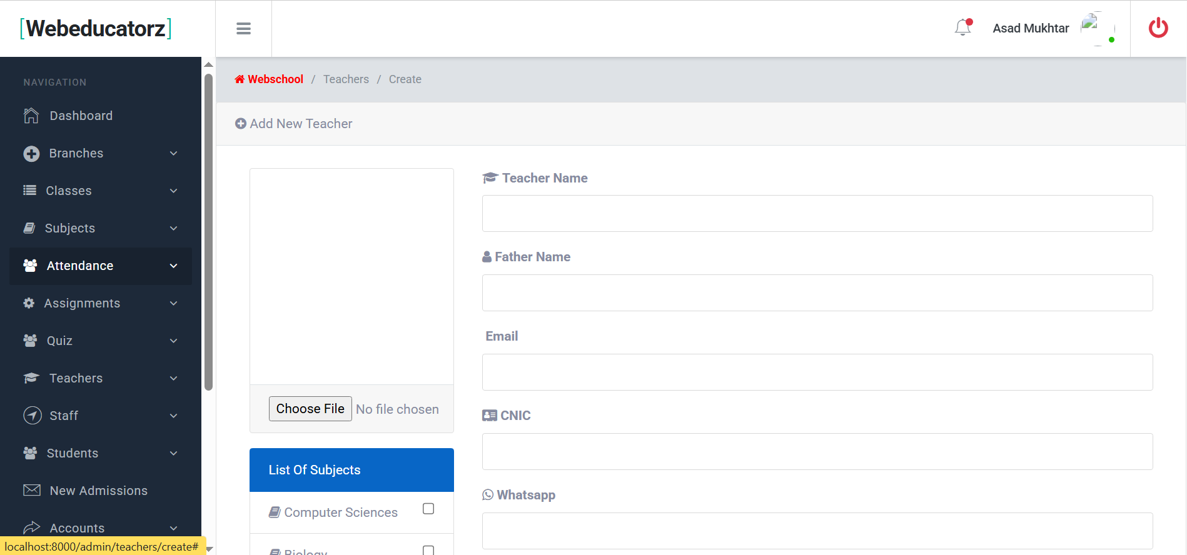Click the sidebar vertical scrollbar thumb
The width and height of the screenshot is (1187, 555).
(x=209, y=231)
